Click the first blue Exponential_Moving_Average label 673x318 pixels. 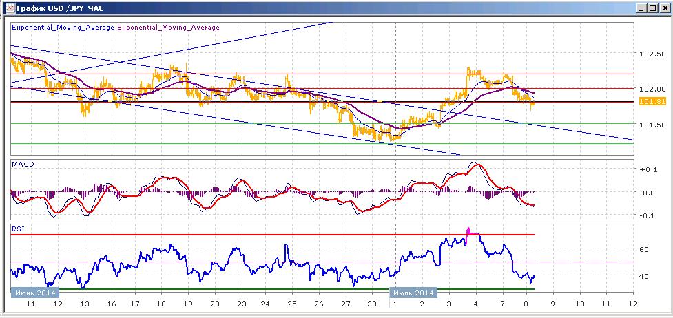63,27
